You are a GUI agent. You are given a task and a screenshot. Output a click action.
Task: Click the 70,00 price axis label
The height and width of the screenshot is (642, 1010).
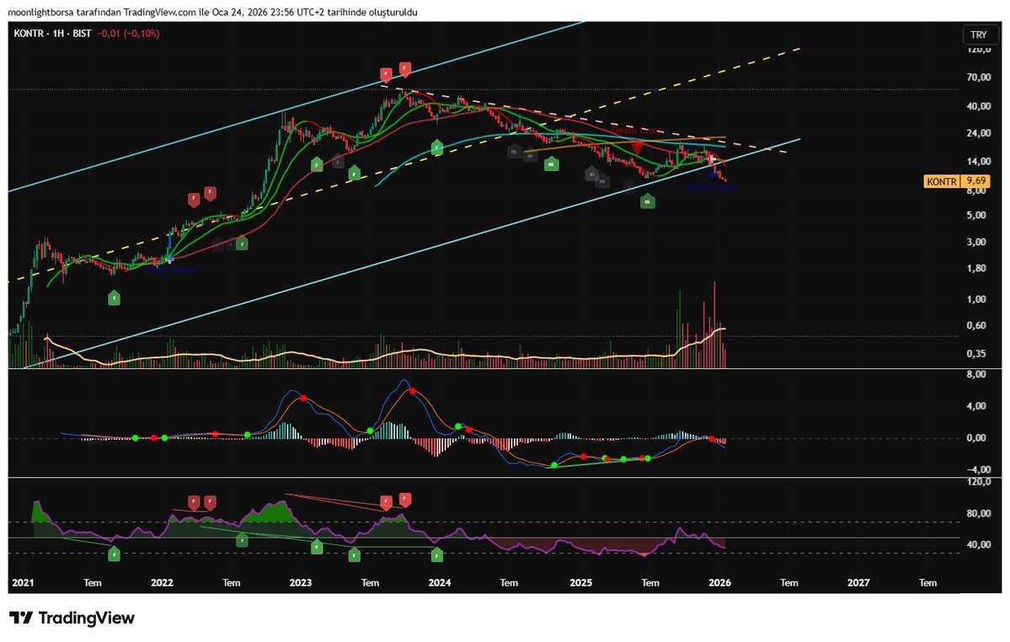click(x=979, y=78)
